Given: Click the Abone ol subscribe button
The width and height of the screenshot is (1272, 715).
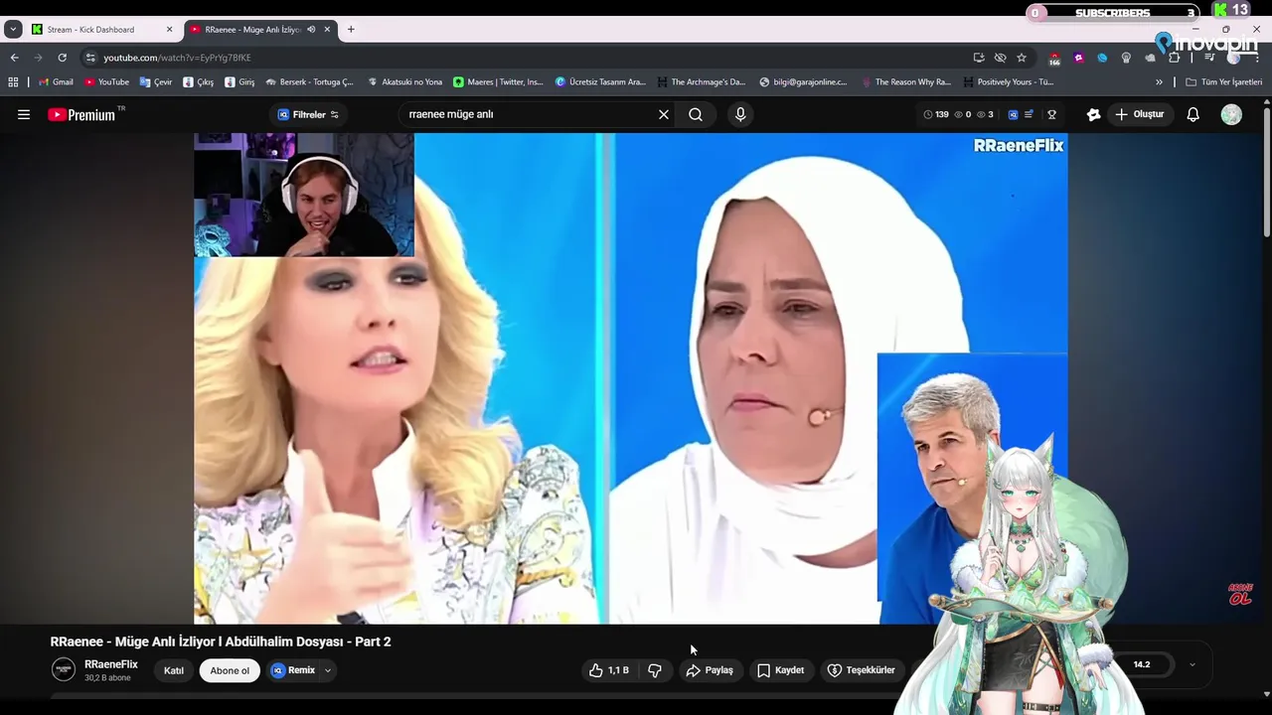Looking at the screenshot, I should pos(230,670).
